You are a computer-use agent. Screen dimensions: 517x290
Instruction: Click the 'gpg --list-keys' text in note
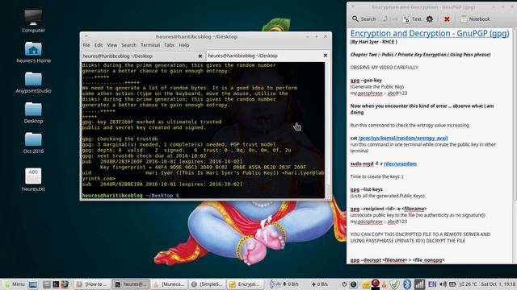click(366, 189)
